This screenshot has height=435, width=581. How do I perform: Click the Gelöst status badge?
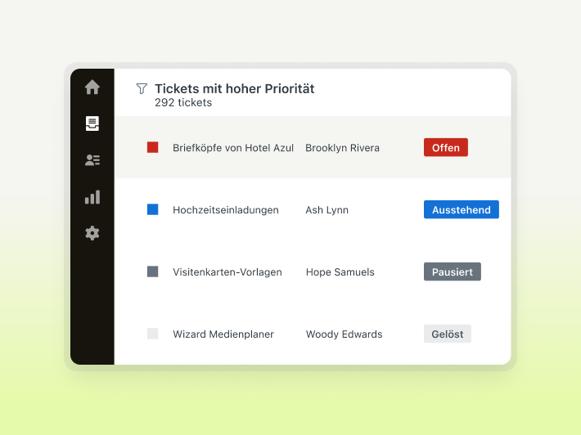[x=448, y=334]
